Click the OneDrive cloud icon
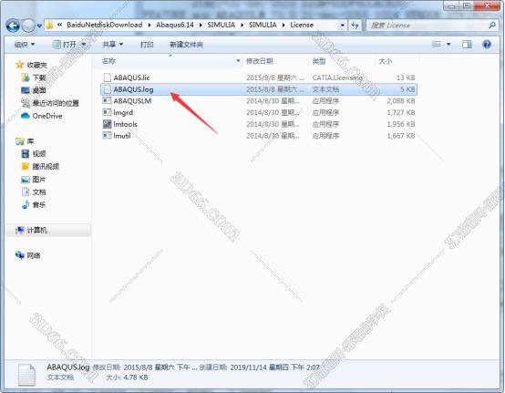The image size is (505, 393). tap(26, 116)
